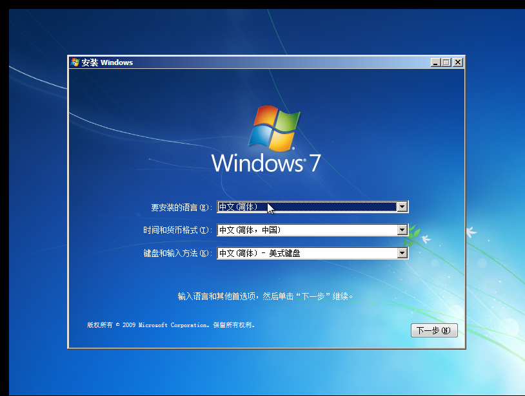Open the 键盘和输入方法 dropdown arrow
Viewport: 525px width, 396px height.
point(402,253)
